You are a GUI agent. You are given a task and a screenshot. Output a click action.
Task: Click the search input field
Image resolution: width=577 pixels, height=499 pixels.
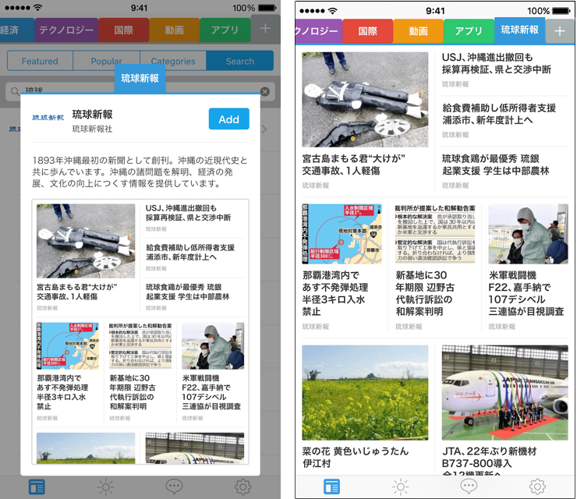[x=140, y=91]
